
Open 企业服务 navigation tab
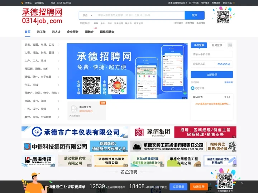point(73,32)
